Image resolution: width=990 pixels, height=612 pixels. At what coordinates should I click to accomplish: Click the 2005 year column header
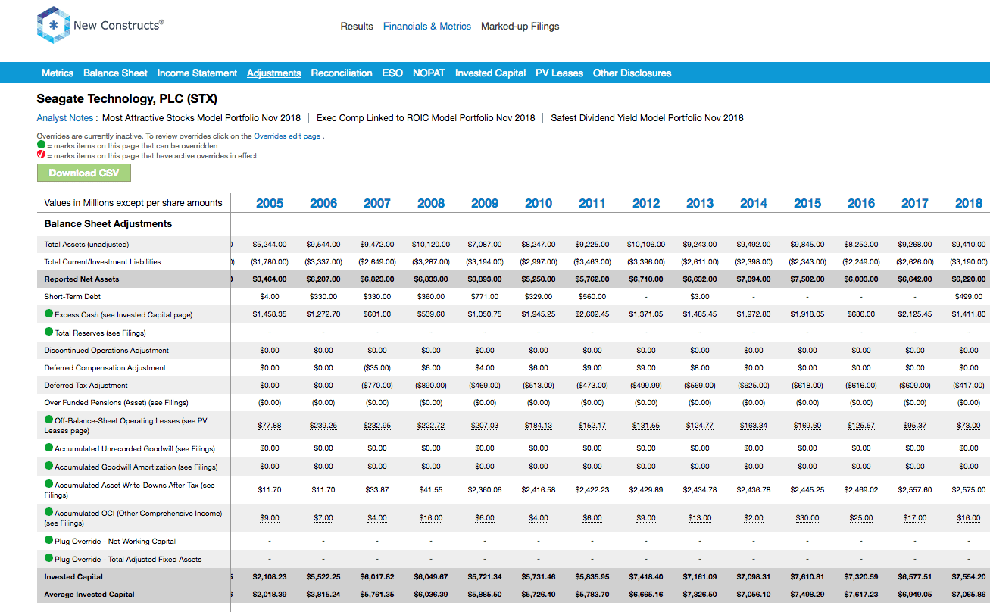(x=270, y=203)
